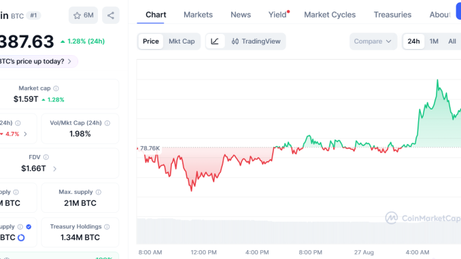Open Treasury Holdings info icon
461x259 pixels.
pyautogui.click(x=107, y=226)
